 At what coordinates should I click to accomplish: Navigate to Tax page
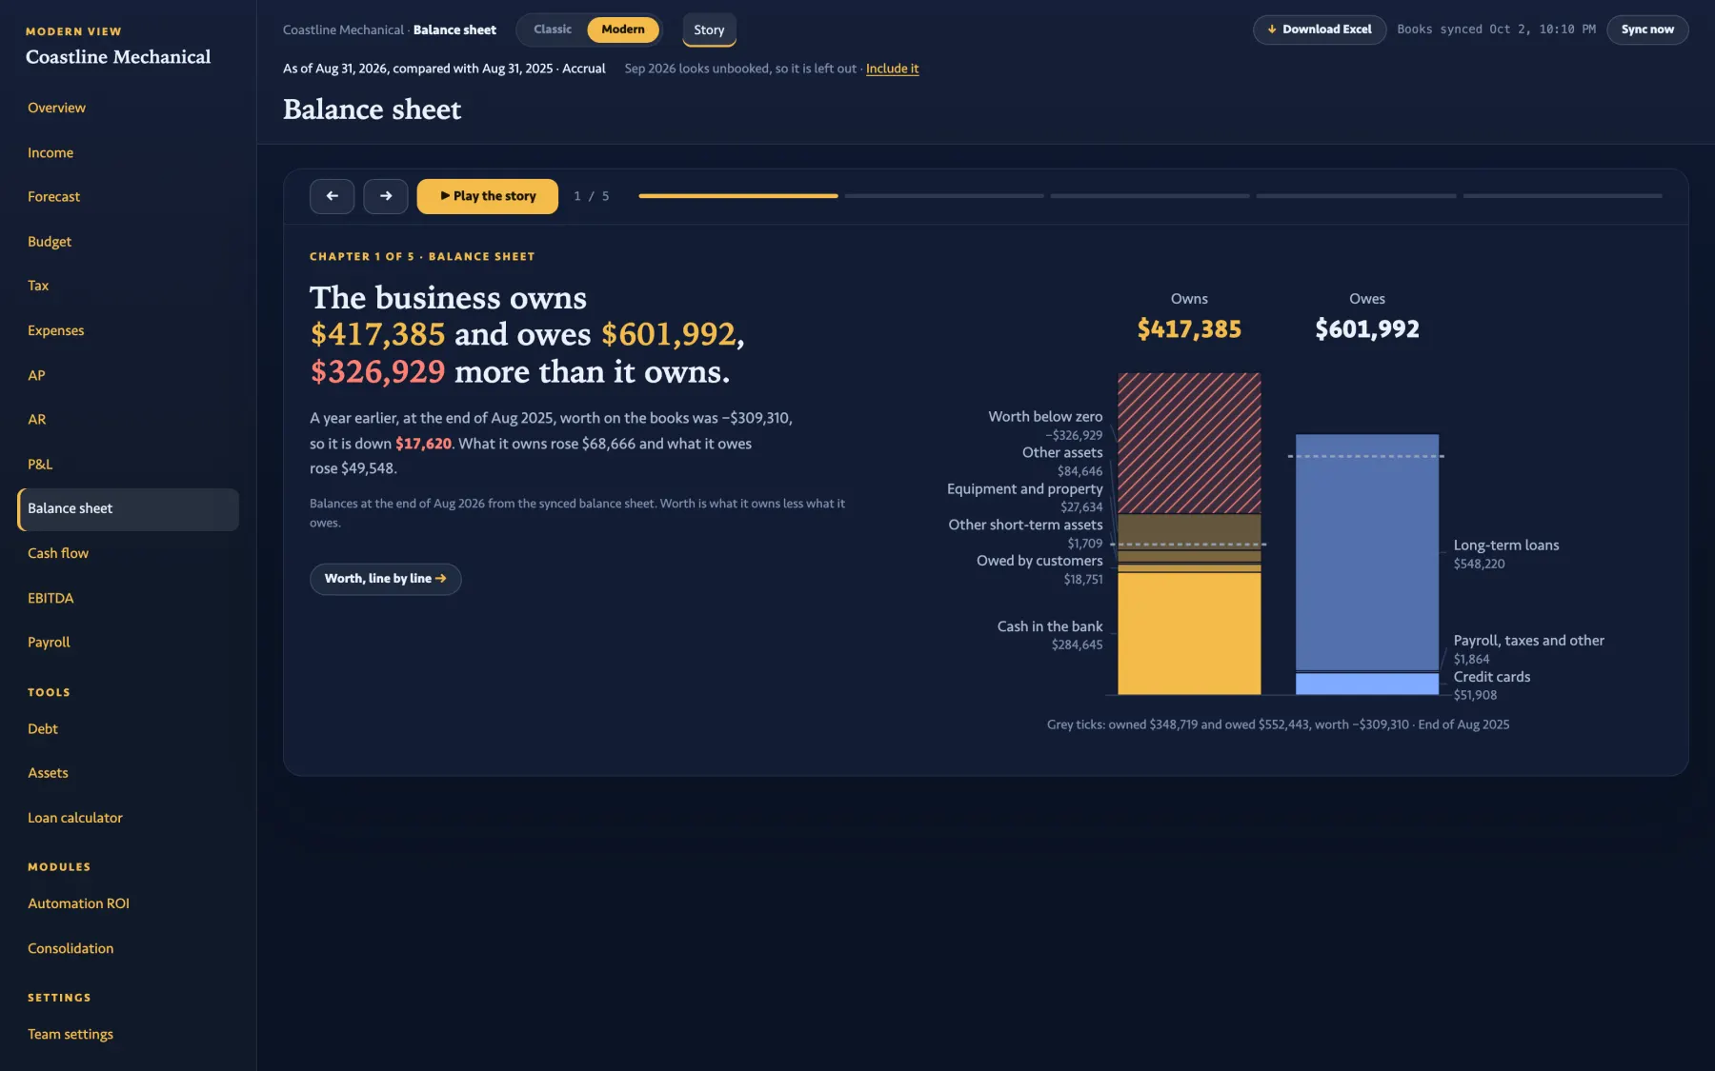(128, 286)
